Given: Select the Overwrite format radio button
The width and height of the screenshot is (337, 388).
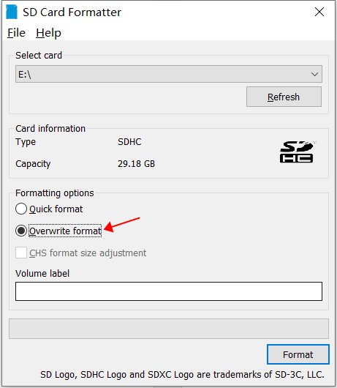Looking at the screenshot, I should (21, 231).
